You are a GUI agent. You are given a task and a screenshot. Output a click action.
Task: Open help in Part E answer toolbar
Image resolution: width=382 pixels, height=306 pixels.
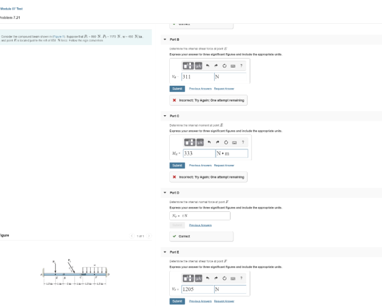tap(241, 278)
